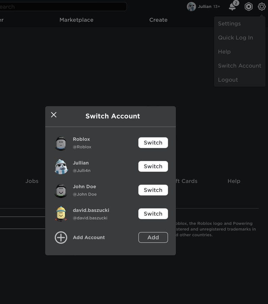268x304 pixels.
Task: Click the @david.baszucki username text
Action: 90,218
